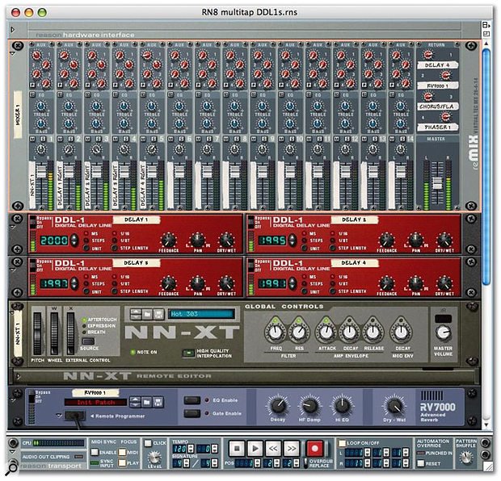This screenshot has width=501, height=481.
Task: Click the Rewind transport button
Action: [x=273, y=449]
